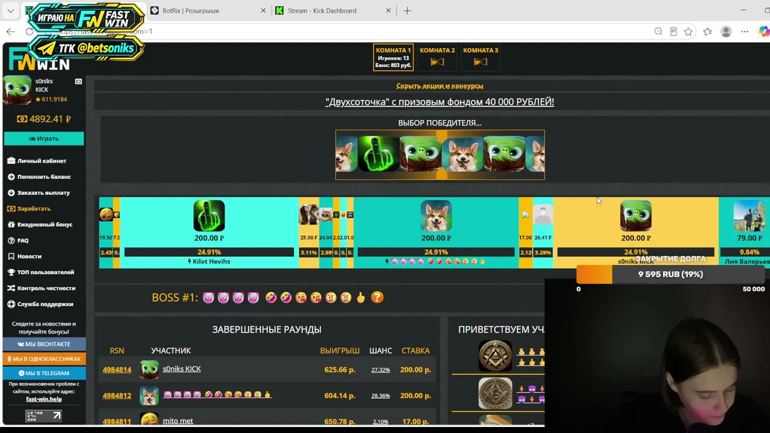The image size is (770, 433).
Task: Click s0niks green bird avatar in bet strip
Action: pos(636,216)
